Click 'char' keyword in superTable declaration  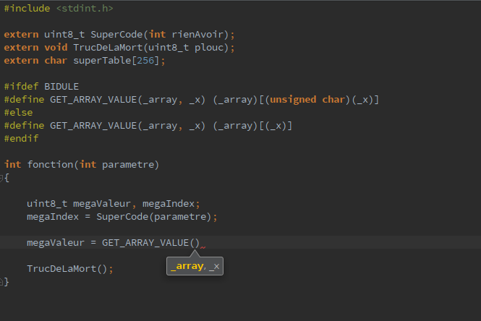(x=56, y=61)
